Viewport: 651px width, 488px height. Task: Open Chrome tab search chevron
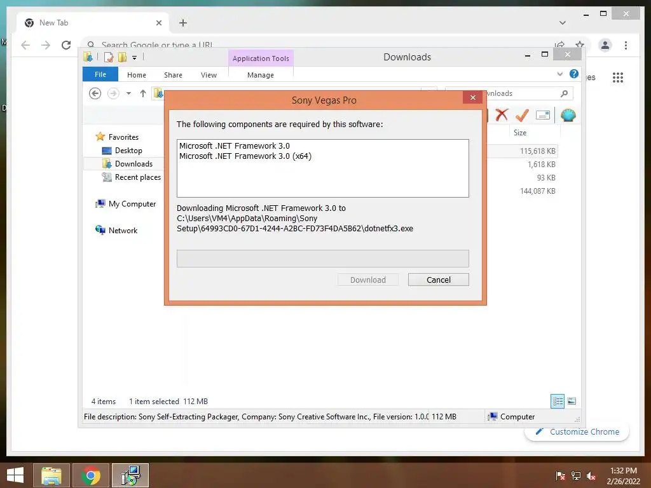coord(563,23)
